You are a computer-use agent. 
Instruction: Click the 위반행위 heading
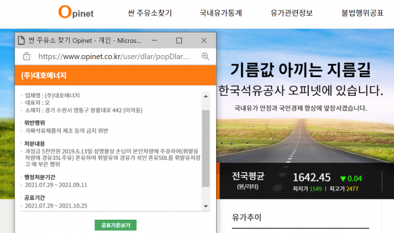click(x=34, y=123)
